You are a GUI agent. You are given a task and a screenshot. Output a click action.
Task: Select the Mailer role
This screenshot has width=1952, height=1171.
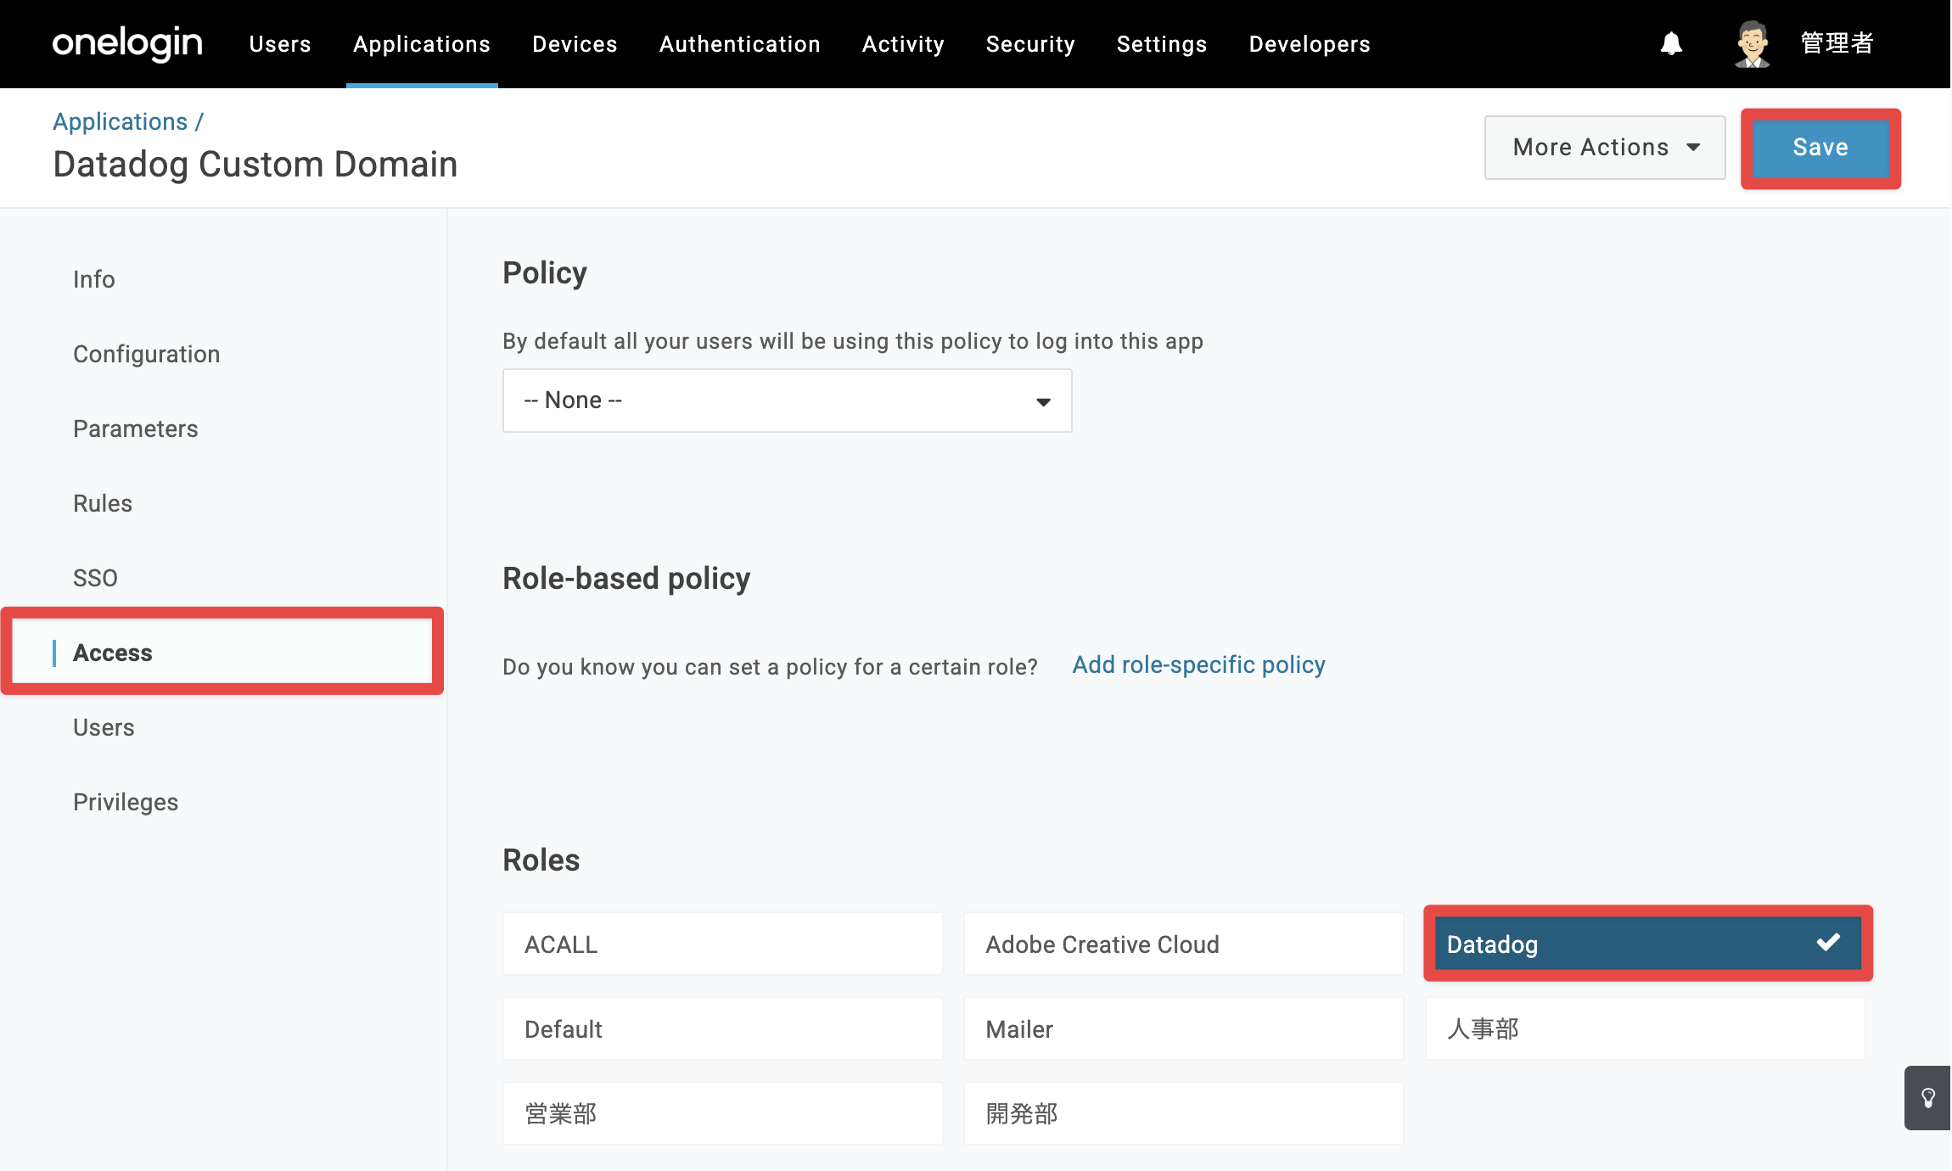click(x=1183, y=1029)
